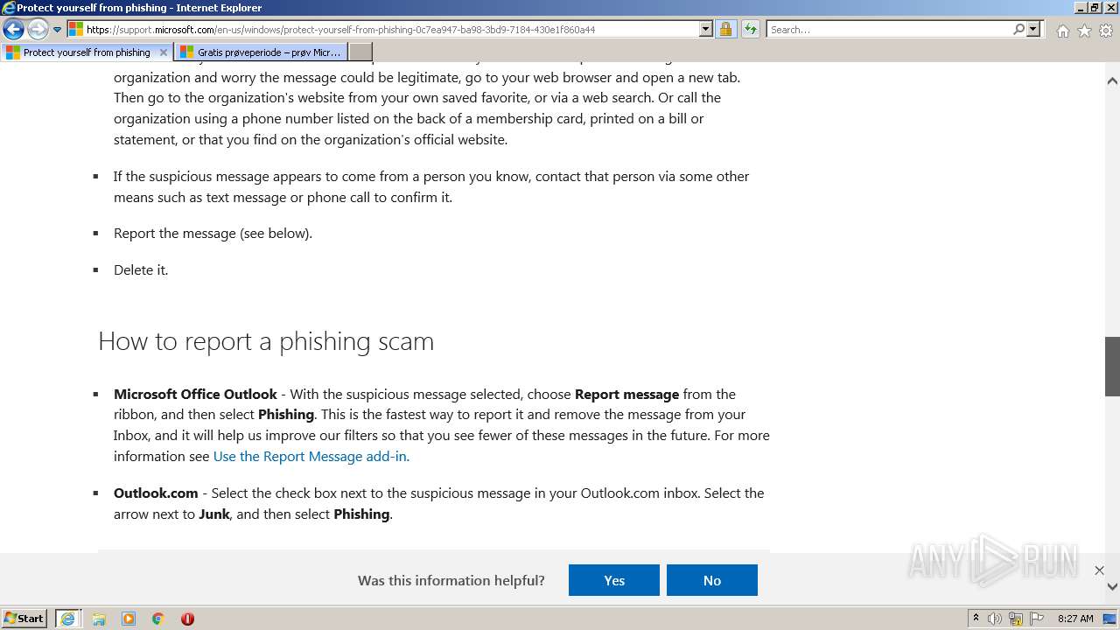Answer No to helpful feedback

(712, 580)
